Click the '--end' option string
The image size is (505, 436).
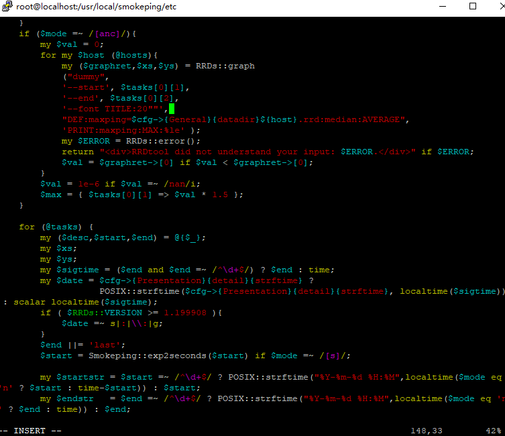80,98
